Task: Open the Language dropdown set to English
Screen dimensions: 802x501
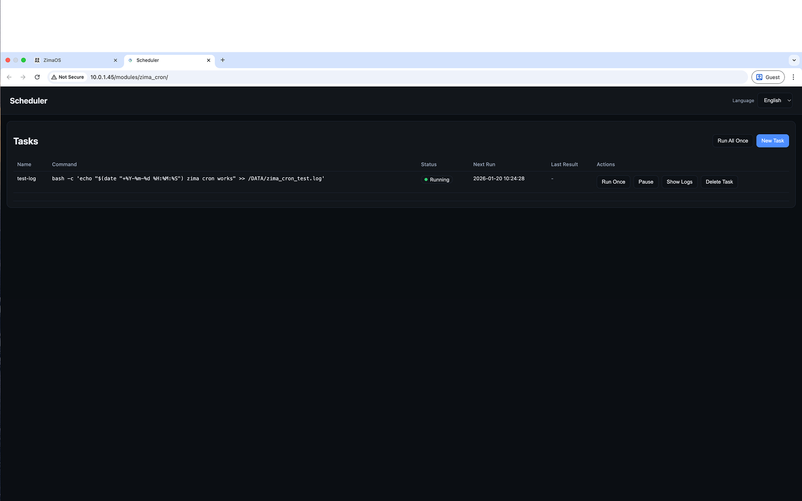Action: click(x=775, y=101)
